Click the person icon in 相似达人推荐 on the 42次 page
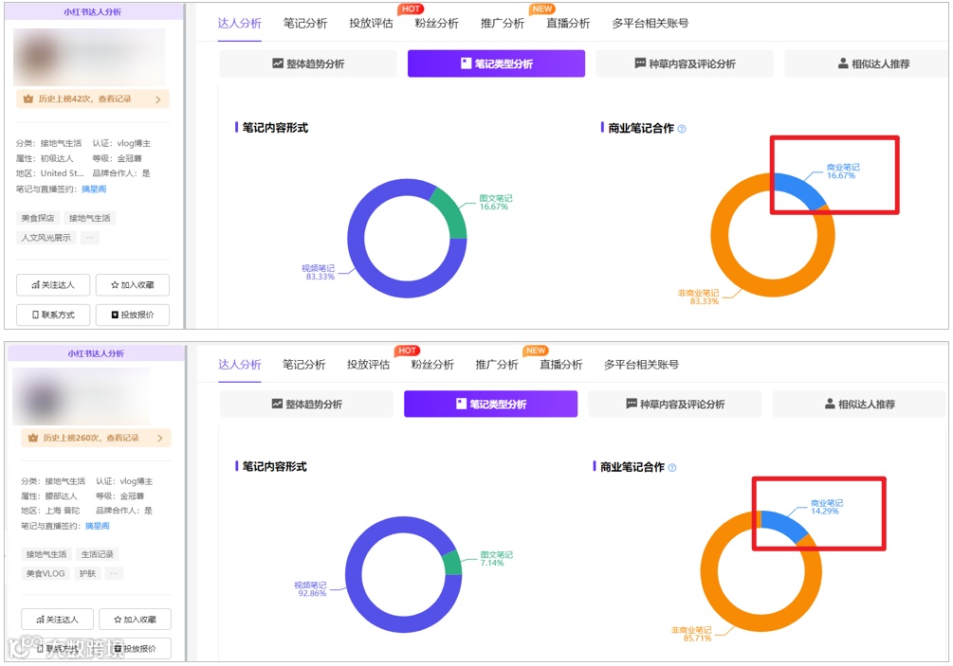Viewport: 953px width, 666px height. pos(843,63)
